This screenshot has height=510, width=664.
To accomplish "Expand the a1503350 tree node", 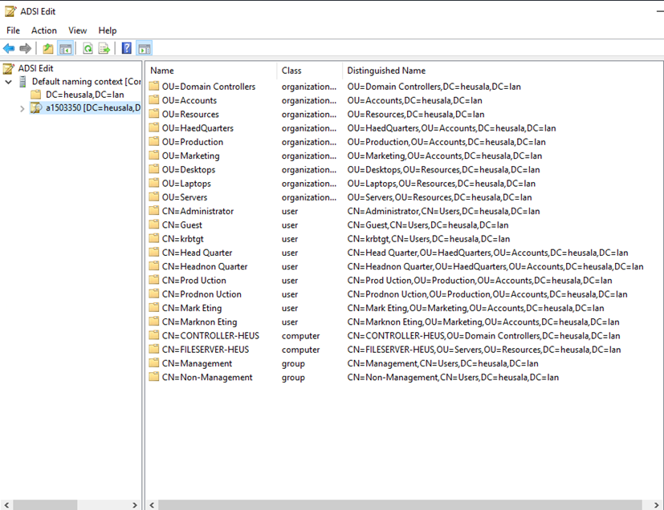I will point(22,107).
